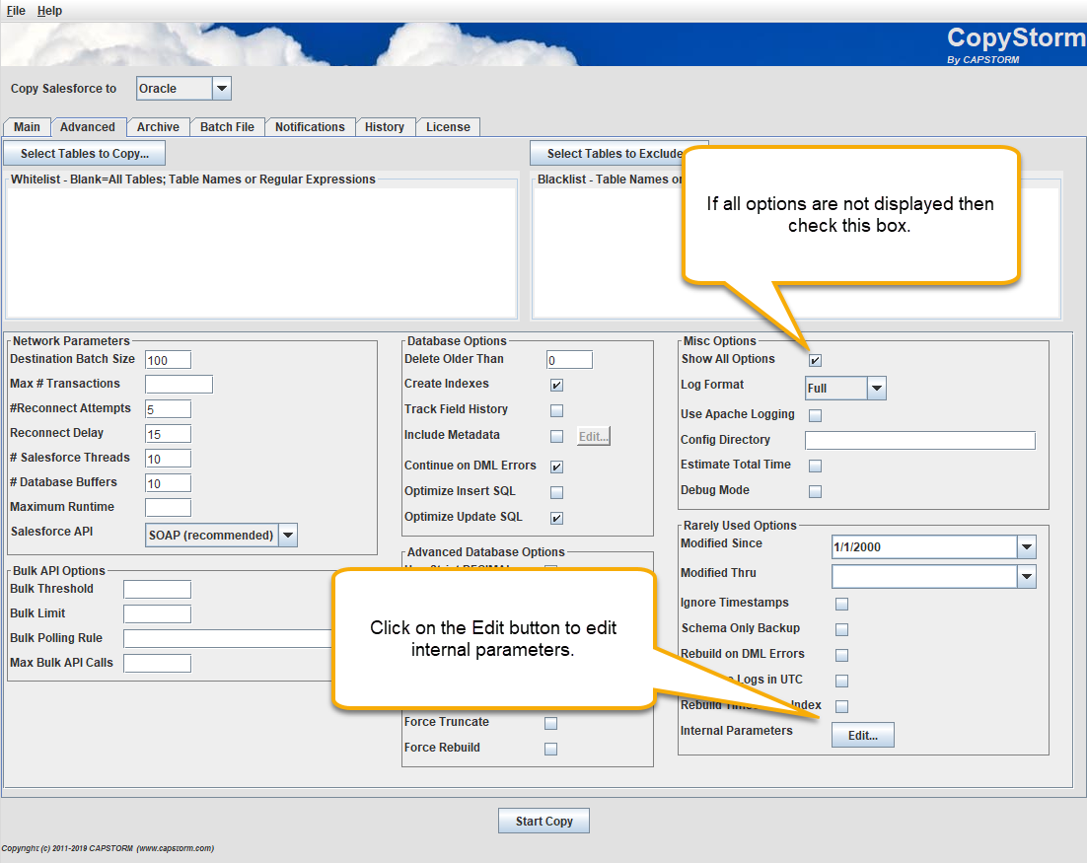This screenshot has width=1087, height=863.
Task: Click the # Database Buffers field
Action: click(168, 483)
